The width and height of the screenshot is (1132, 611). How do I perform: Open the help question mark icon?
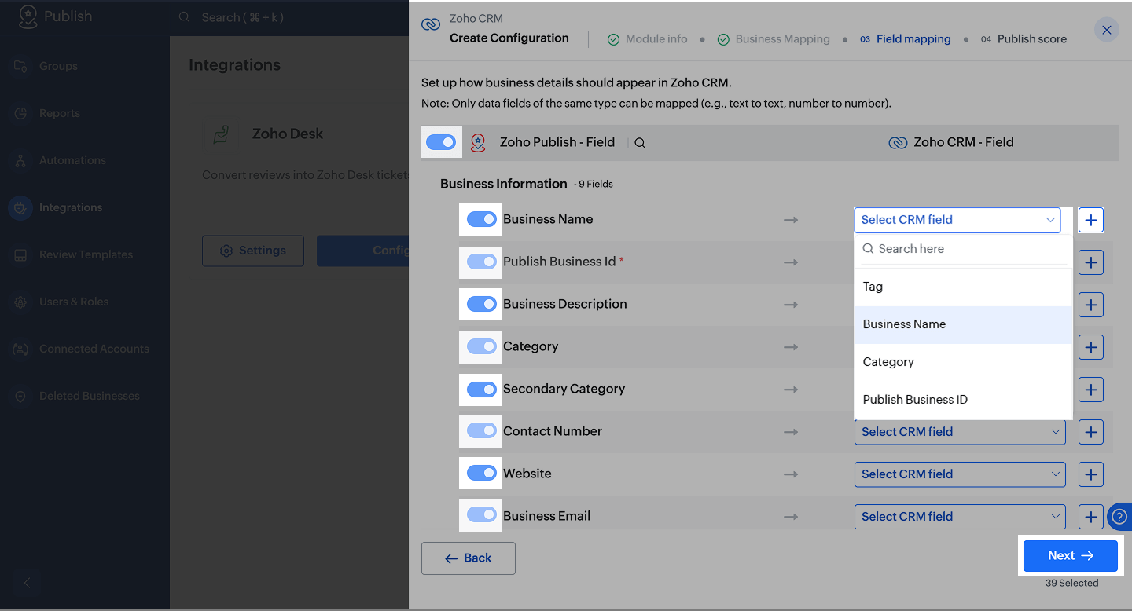pyautogui.click(x=1119, y=517)
